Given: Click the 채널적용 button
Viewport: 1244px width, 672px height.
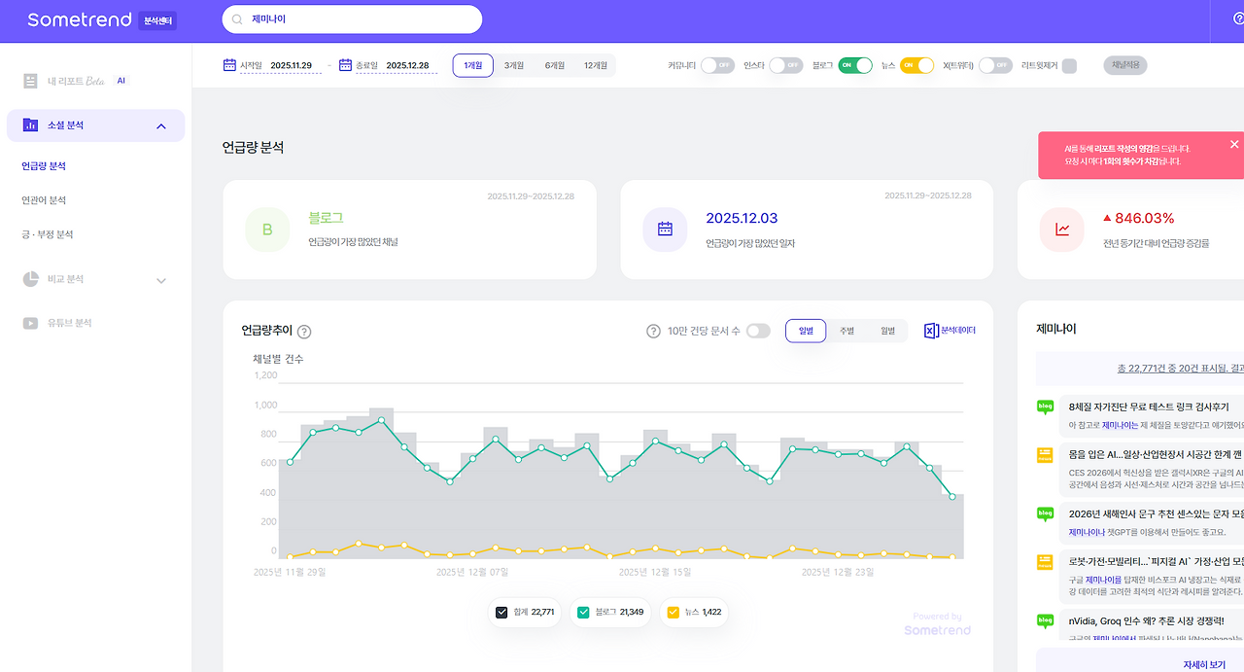Looking at the screenshot, I should tap(1125, 65).
